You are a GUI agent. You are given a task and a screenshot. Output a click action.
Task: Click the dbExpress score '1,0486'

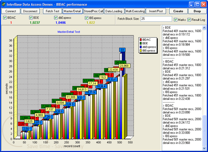click(61, 23)
